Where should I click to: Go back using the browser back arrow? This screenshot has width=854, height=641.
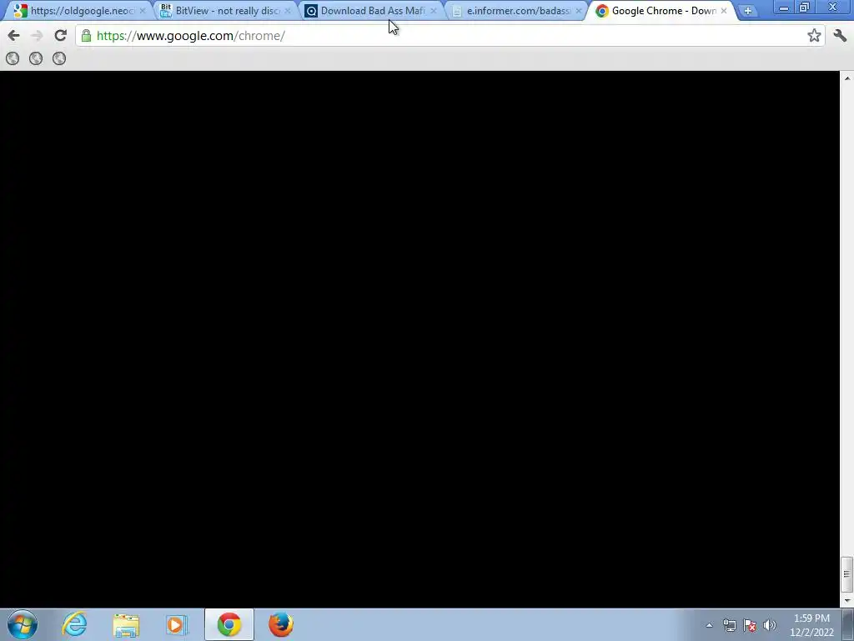tap(13, 36)
